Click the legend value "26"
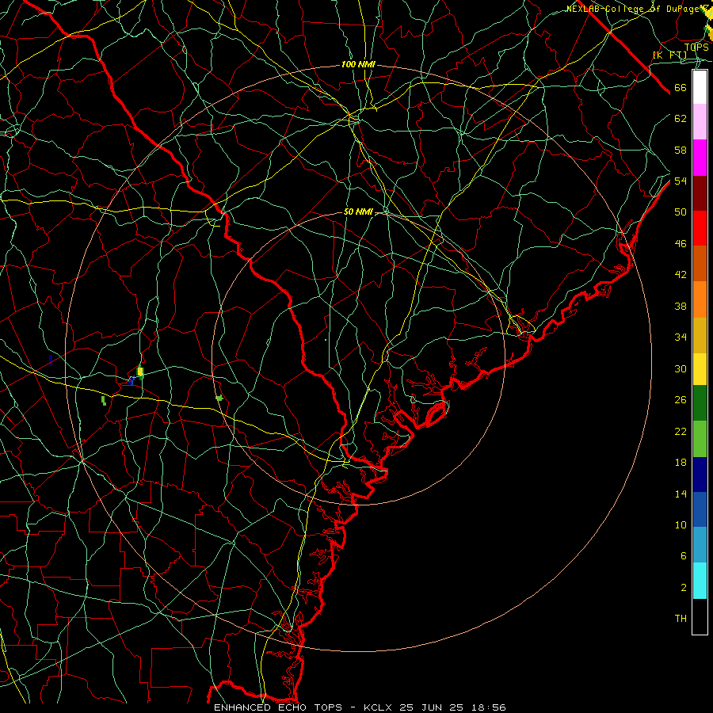713x713 pixels. [x=681, y=400]
